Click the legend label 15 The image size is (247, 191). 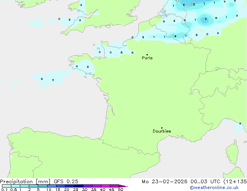tap(58, 189)
